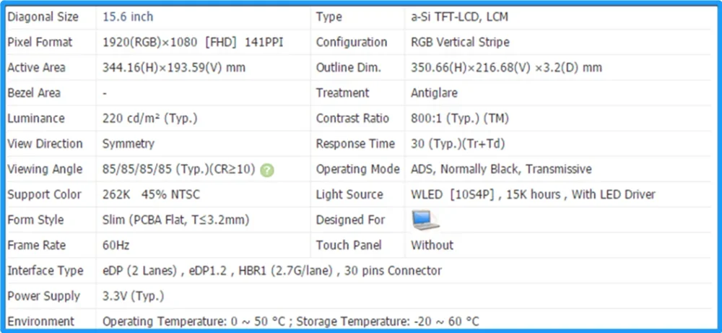Select the 15.6 inch value
This screenshot has height=333, width=722.
coord(128,17)
